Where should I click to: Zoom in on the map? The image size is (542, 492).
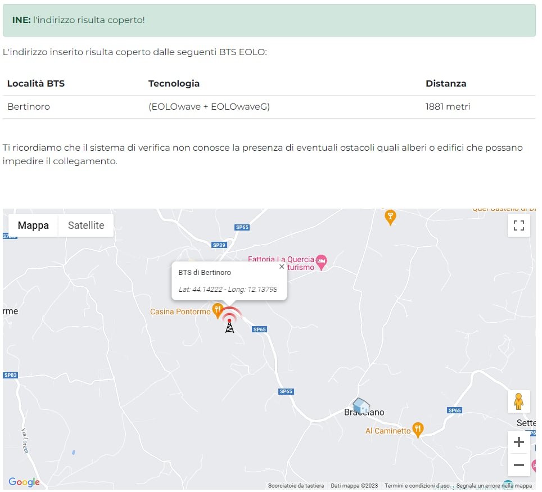(x=518, y=442)
